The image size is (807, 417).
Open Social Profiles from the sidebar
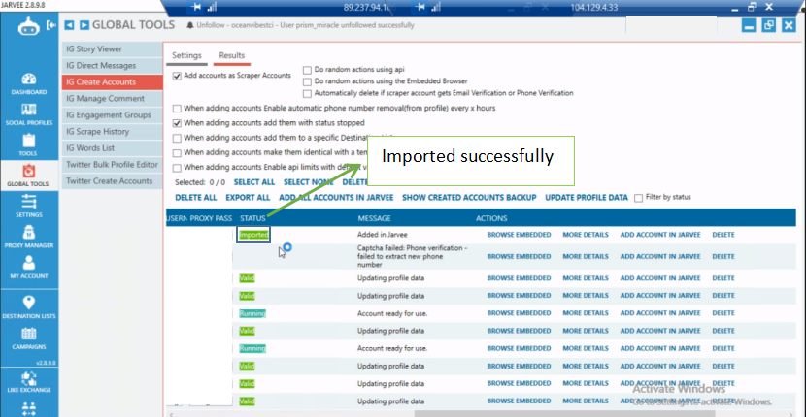pos(29,114)
